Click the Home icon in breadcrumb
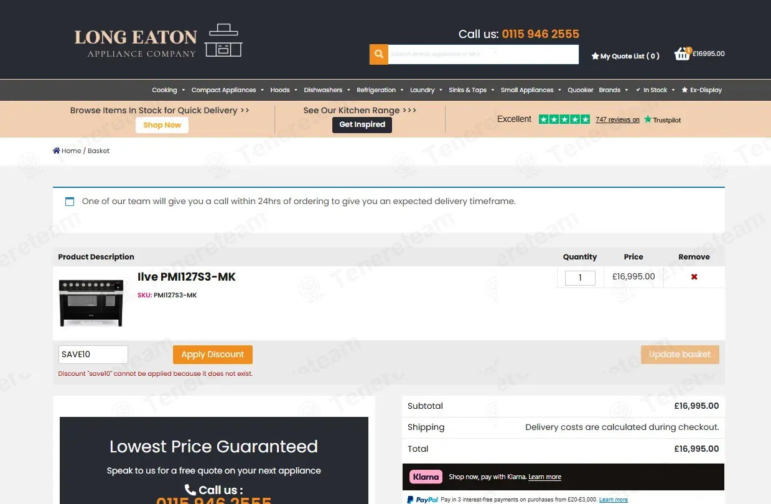Image resolution: width=771 pixels, height=504 pixels. tap(57, 151)
